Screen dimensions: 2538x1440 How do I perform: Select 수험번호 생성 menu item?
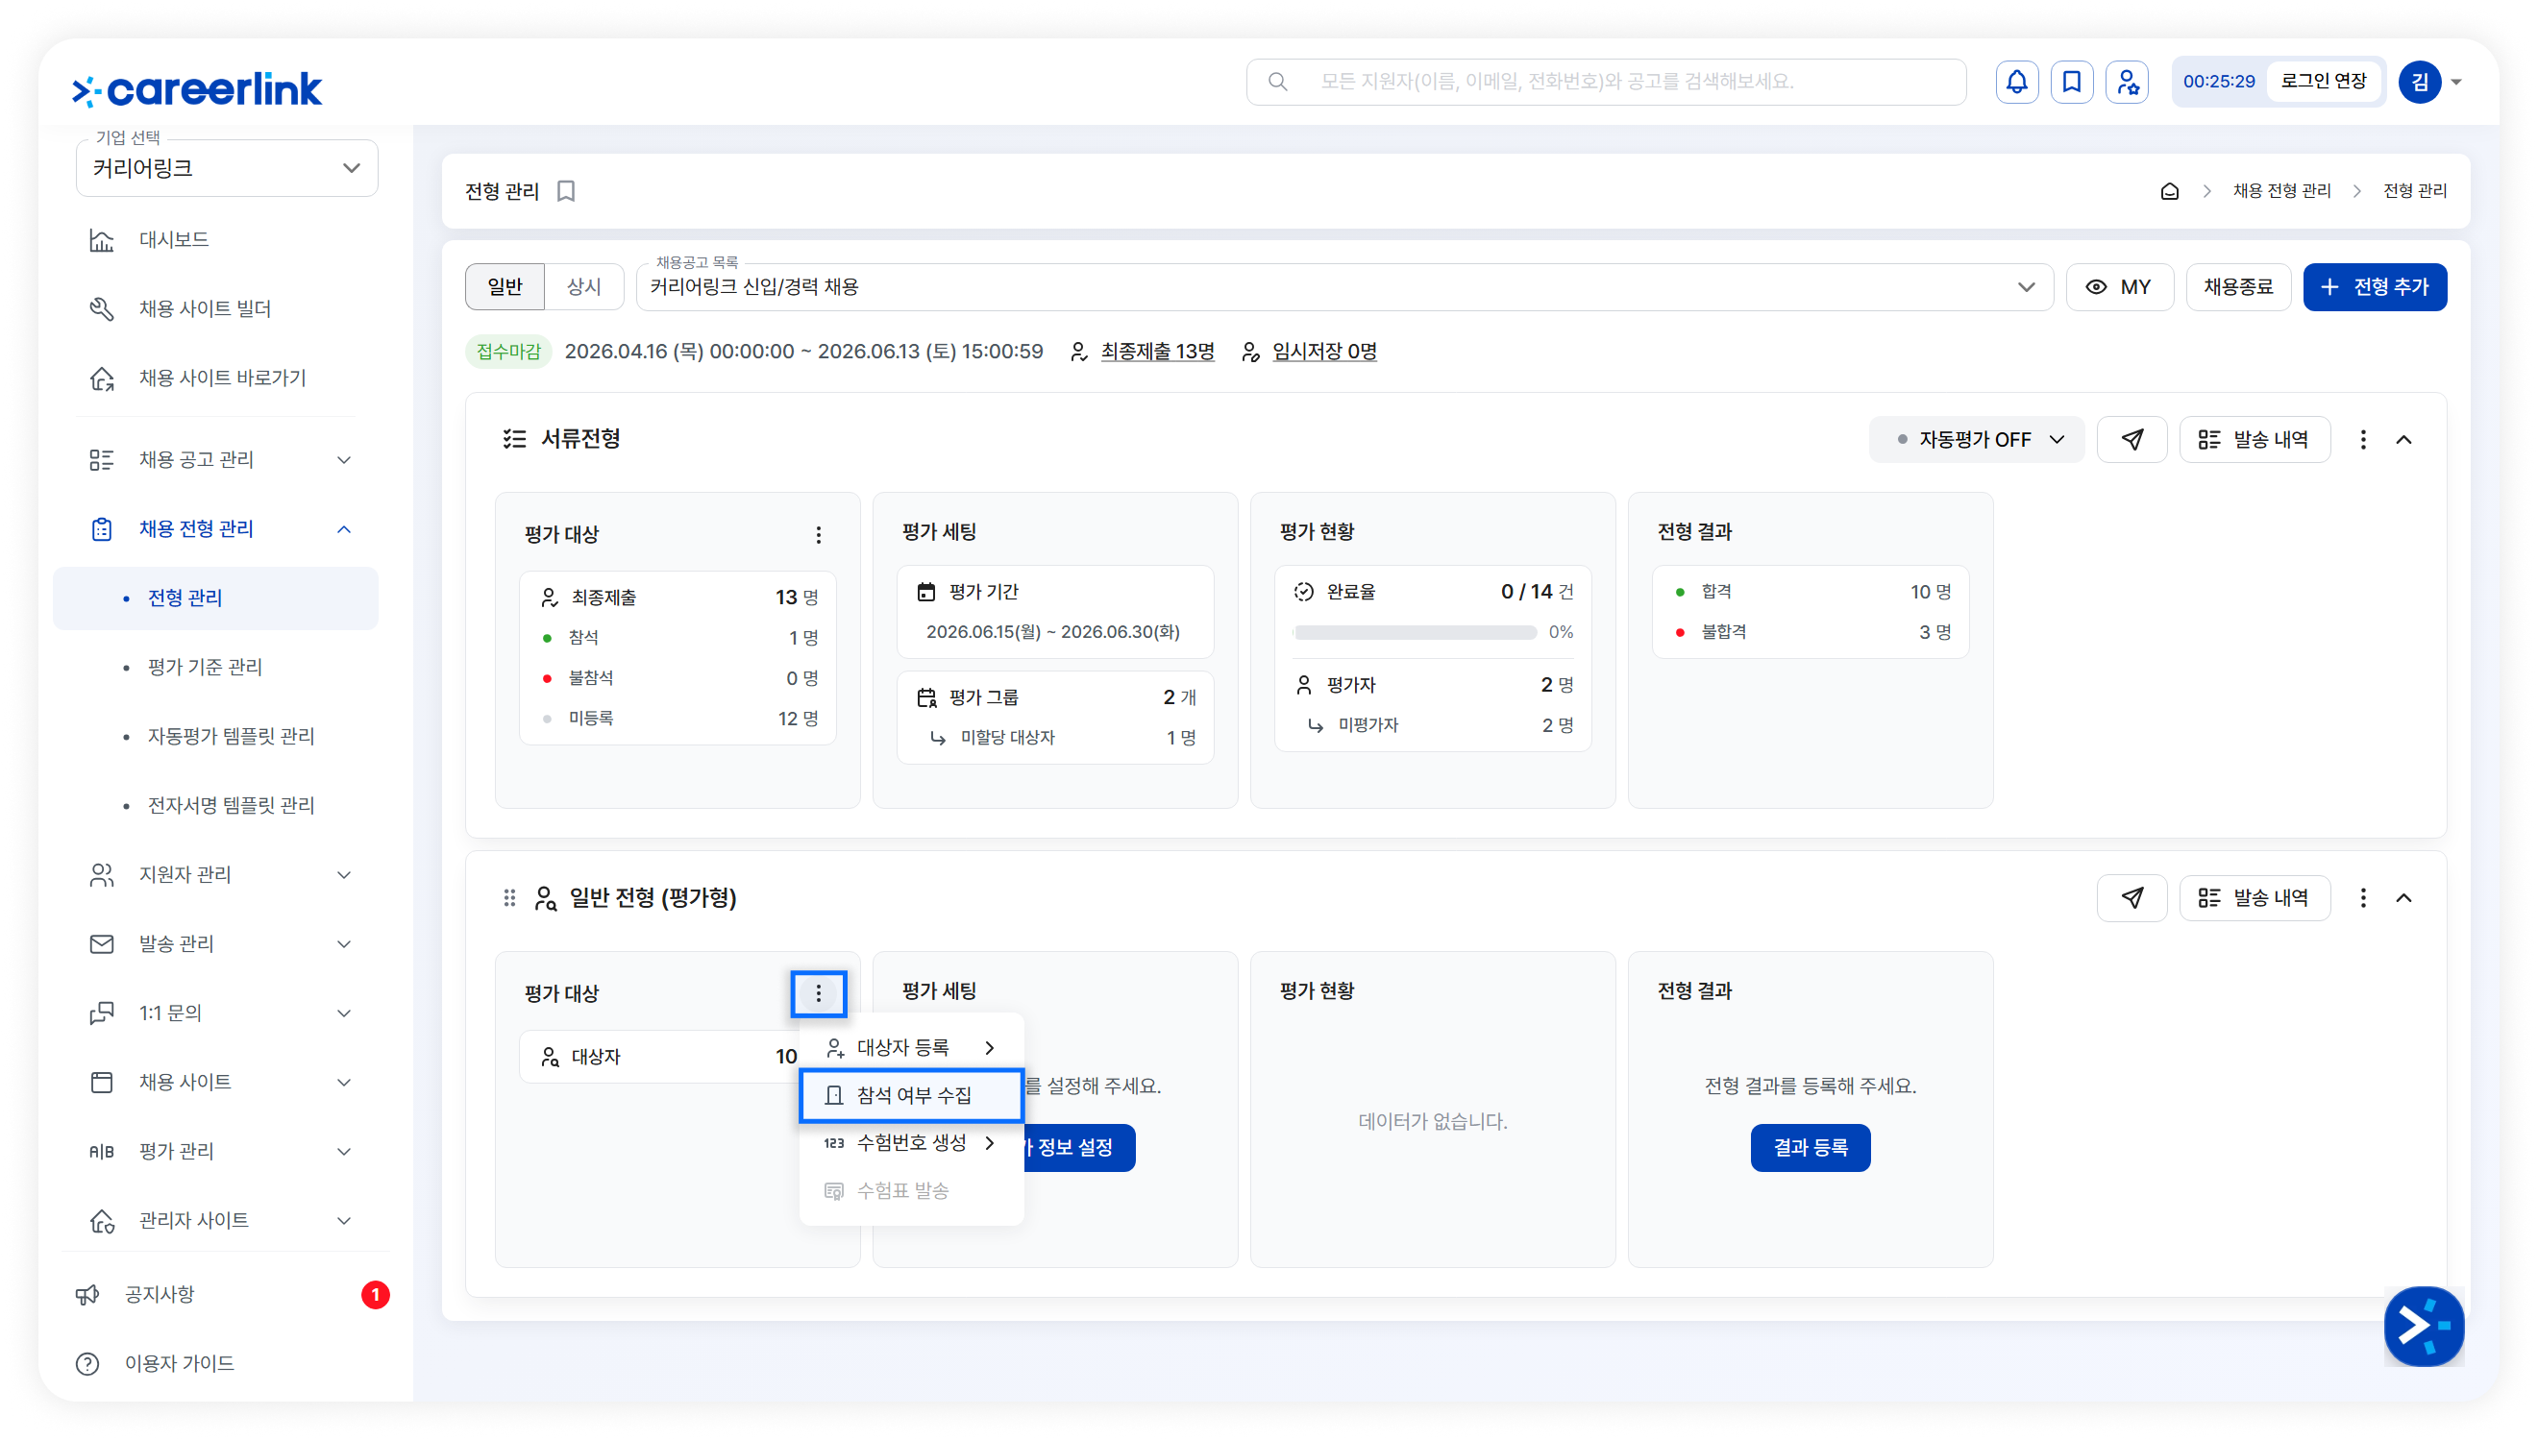coord(911,1143)
